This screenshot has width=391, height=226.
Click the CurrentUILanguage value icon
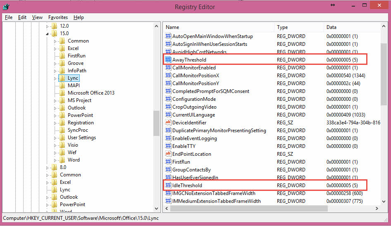[x=168, y=114]
